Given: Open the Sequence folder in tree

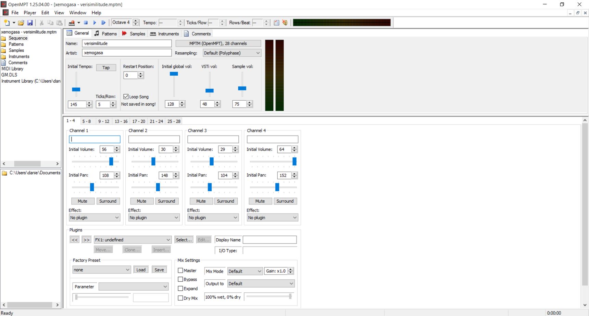Looking at the screenshot, I should click(x=18, y=38).
